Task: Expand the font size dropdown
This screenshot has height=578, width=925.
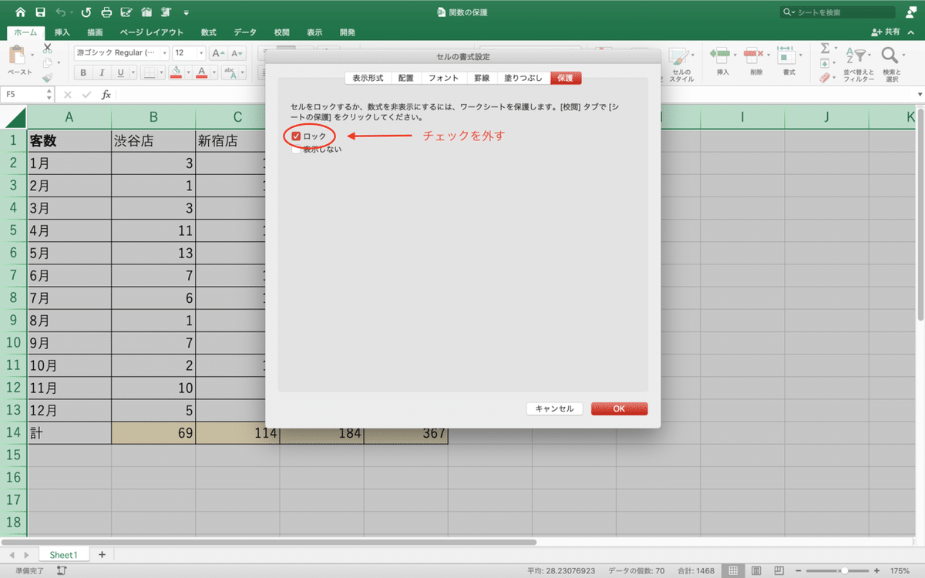Action: tap(201, 53)
